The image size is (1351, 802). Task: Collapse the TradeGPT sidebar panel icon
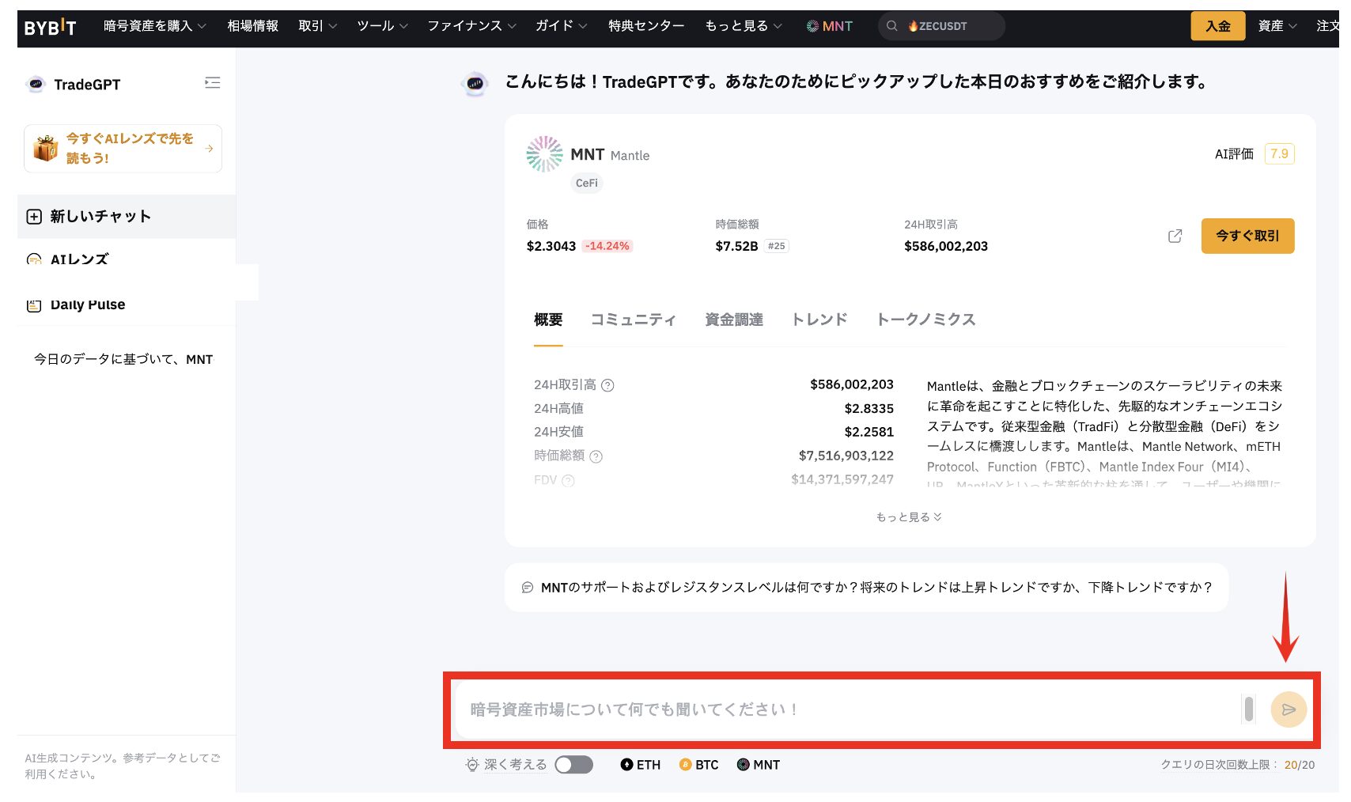[x=212, y=83]
